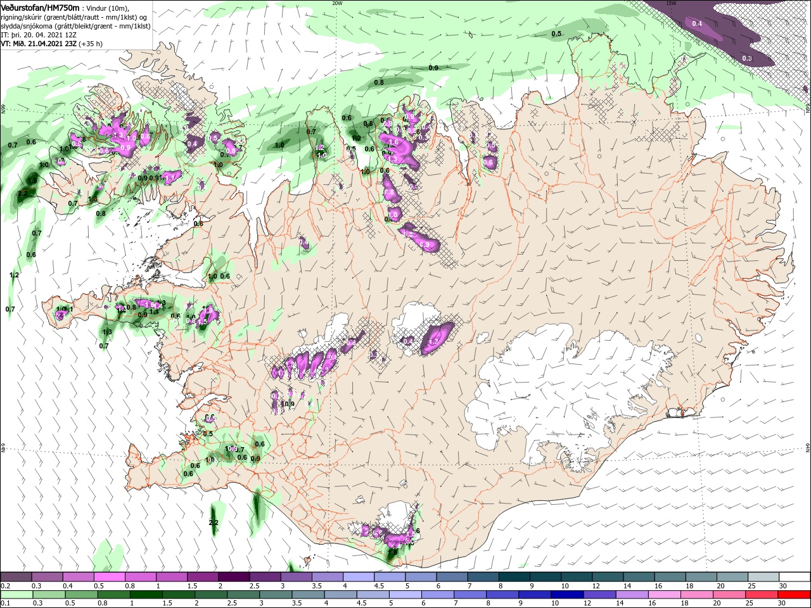Click the Veðurstofan/HM750m map title
The image size is (811, 608).
[40, 7]
